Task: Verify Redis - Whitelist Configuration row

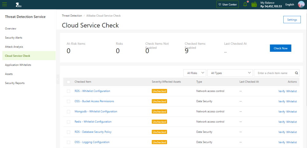Action: (282, 122)
